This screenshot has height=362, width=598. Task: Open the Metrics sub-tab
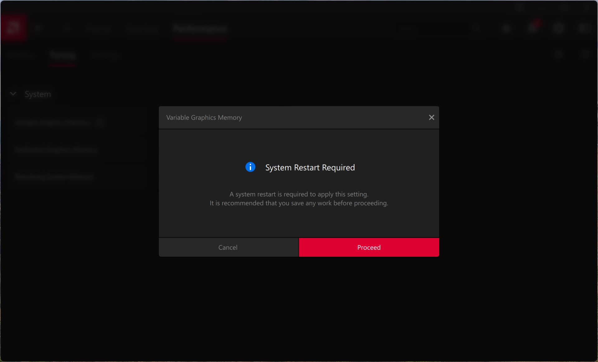[21, 55]
